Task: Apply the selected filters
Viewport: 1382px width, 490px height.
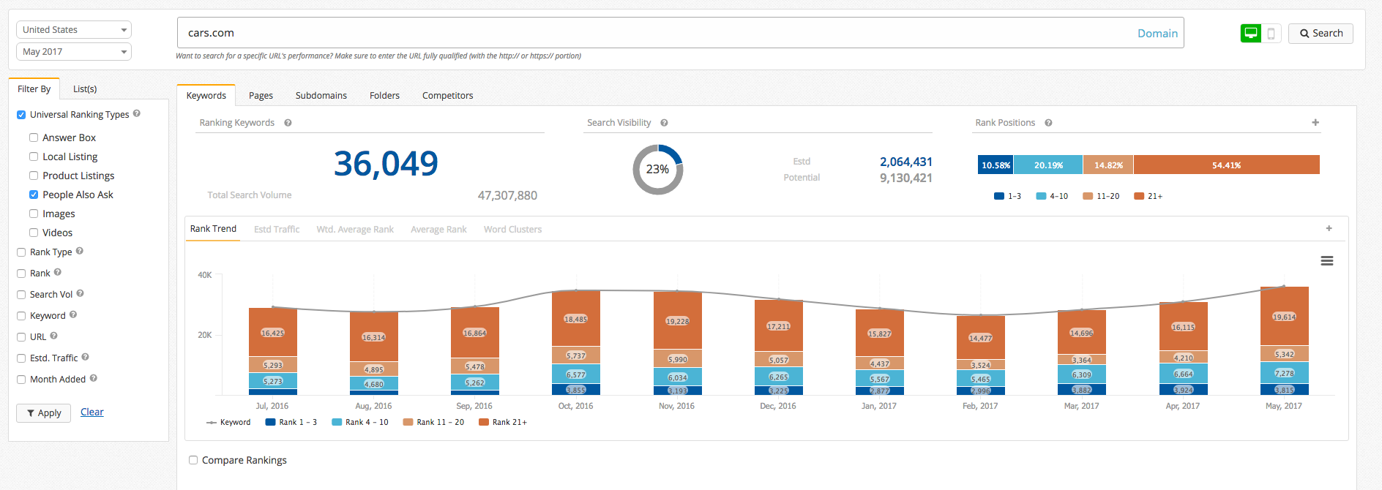Action: point(44,413)
